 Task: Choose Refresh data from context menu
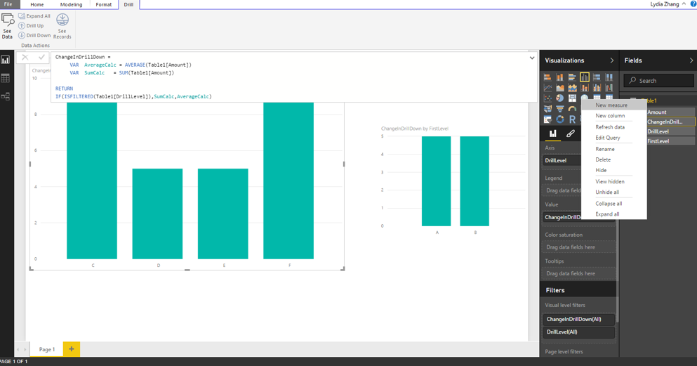[614, 127]
